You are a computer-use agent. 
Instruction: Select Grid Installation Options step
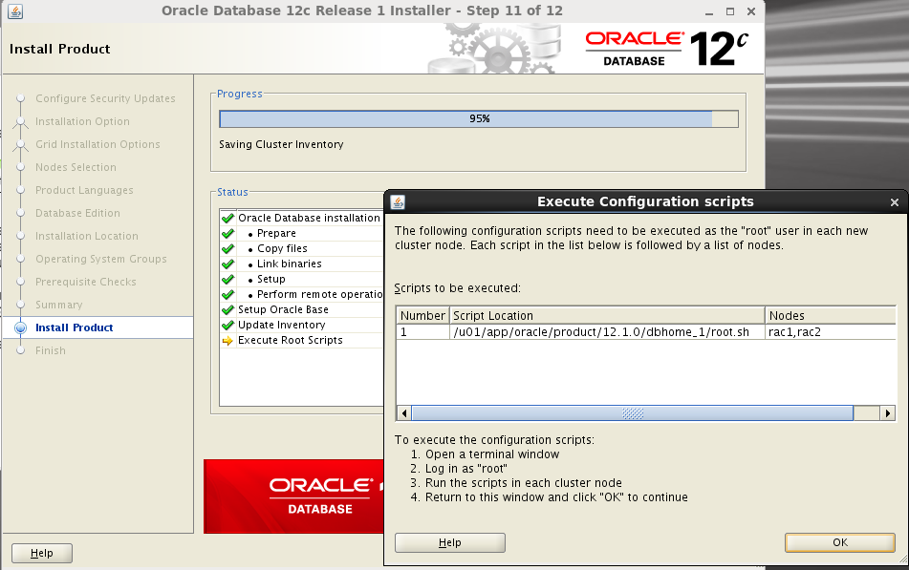[97, 144]
